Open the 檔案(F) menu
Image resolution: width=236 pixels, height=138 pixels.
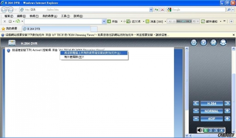tap(9, 16)
